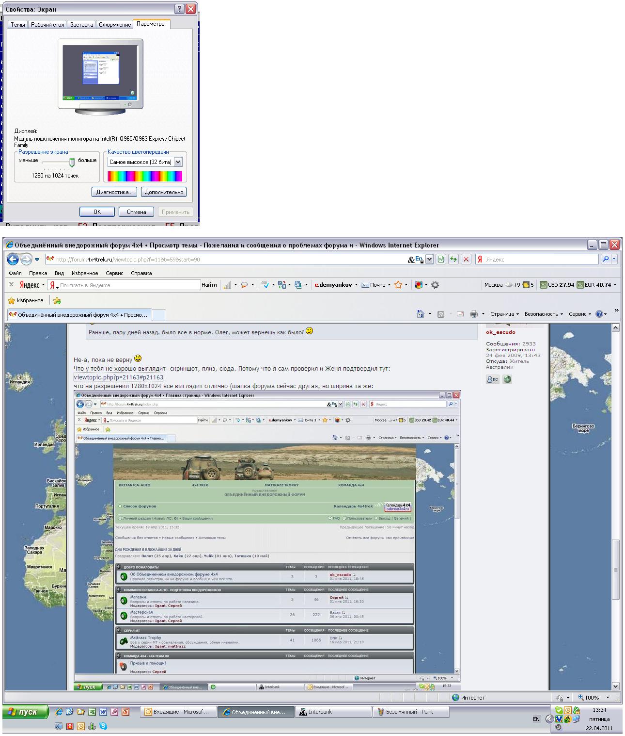The image size is (625, 736).
Task: Open the Почта dropdown in Yandex bar
Action: [x=377, y=285]
